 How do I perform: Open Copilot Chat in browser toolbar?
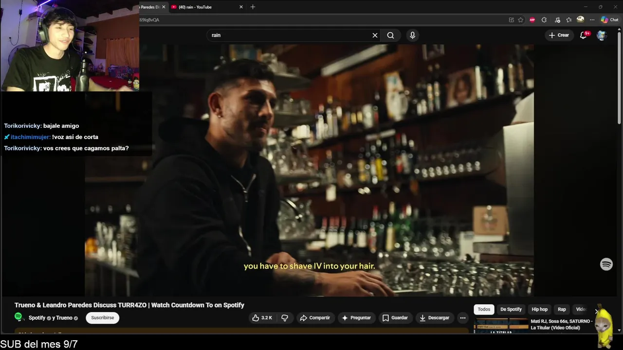point(609,20)
